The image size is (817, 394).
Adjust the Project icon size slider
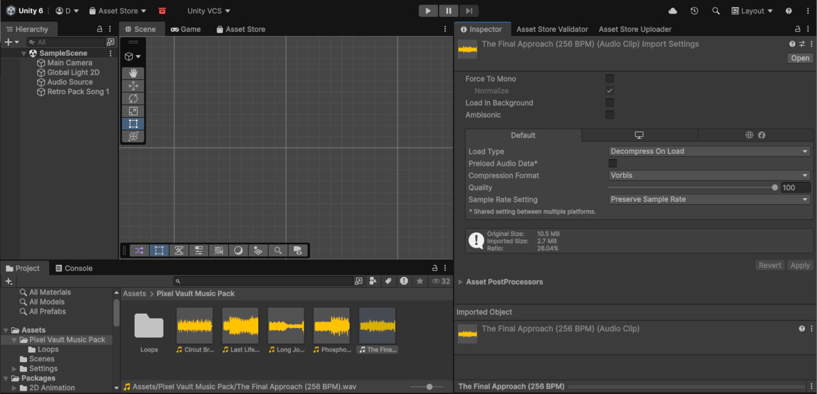(429, 387)
